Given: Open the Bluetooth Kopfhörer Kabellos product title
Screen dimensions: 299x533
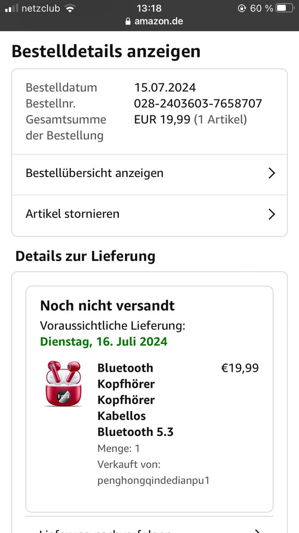Looking at the screenshot, I should point(136,400).
